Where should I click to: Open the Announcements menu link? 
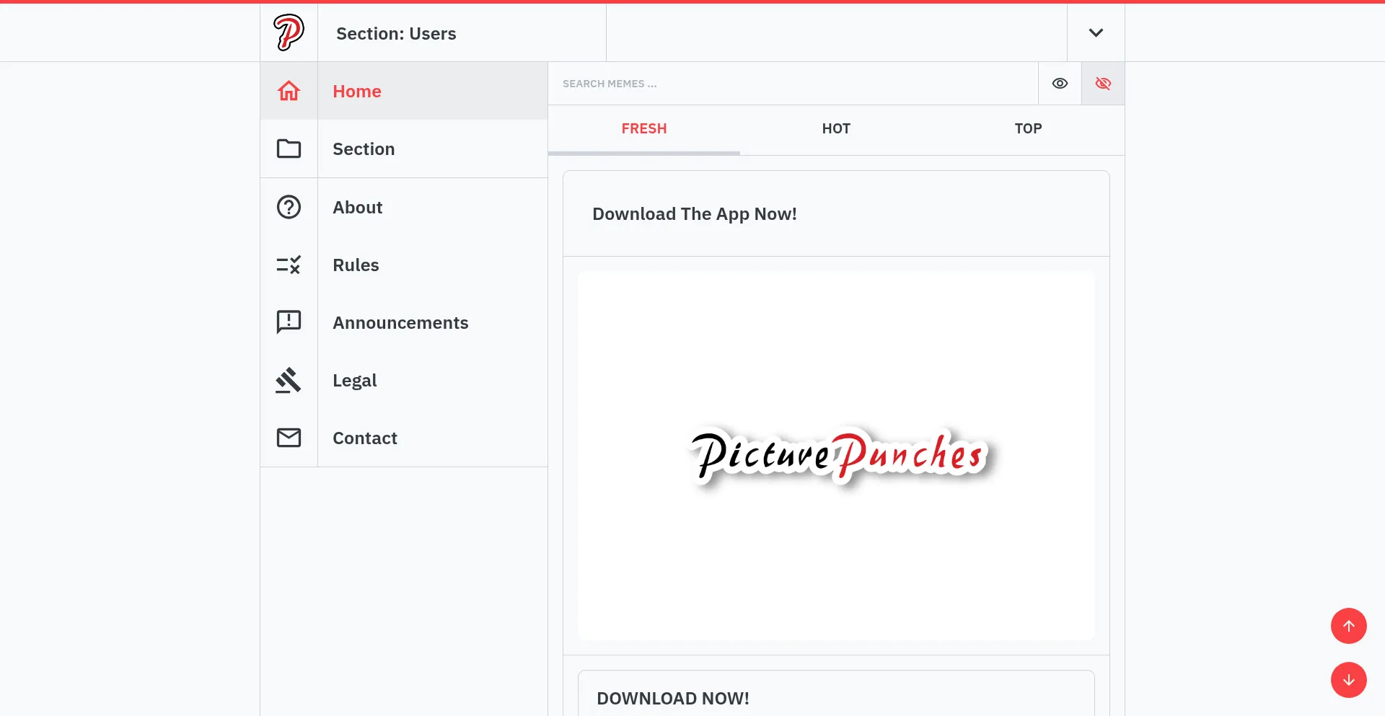(x=400, y=322)
